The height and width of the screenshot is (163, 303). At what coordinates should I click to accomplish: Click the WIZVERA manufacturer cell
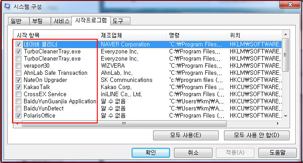click(112, 66)
